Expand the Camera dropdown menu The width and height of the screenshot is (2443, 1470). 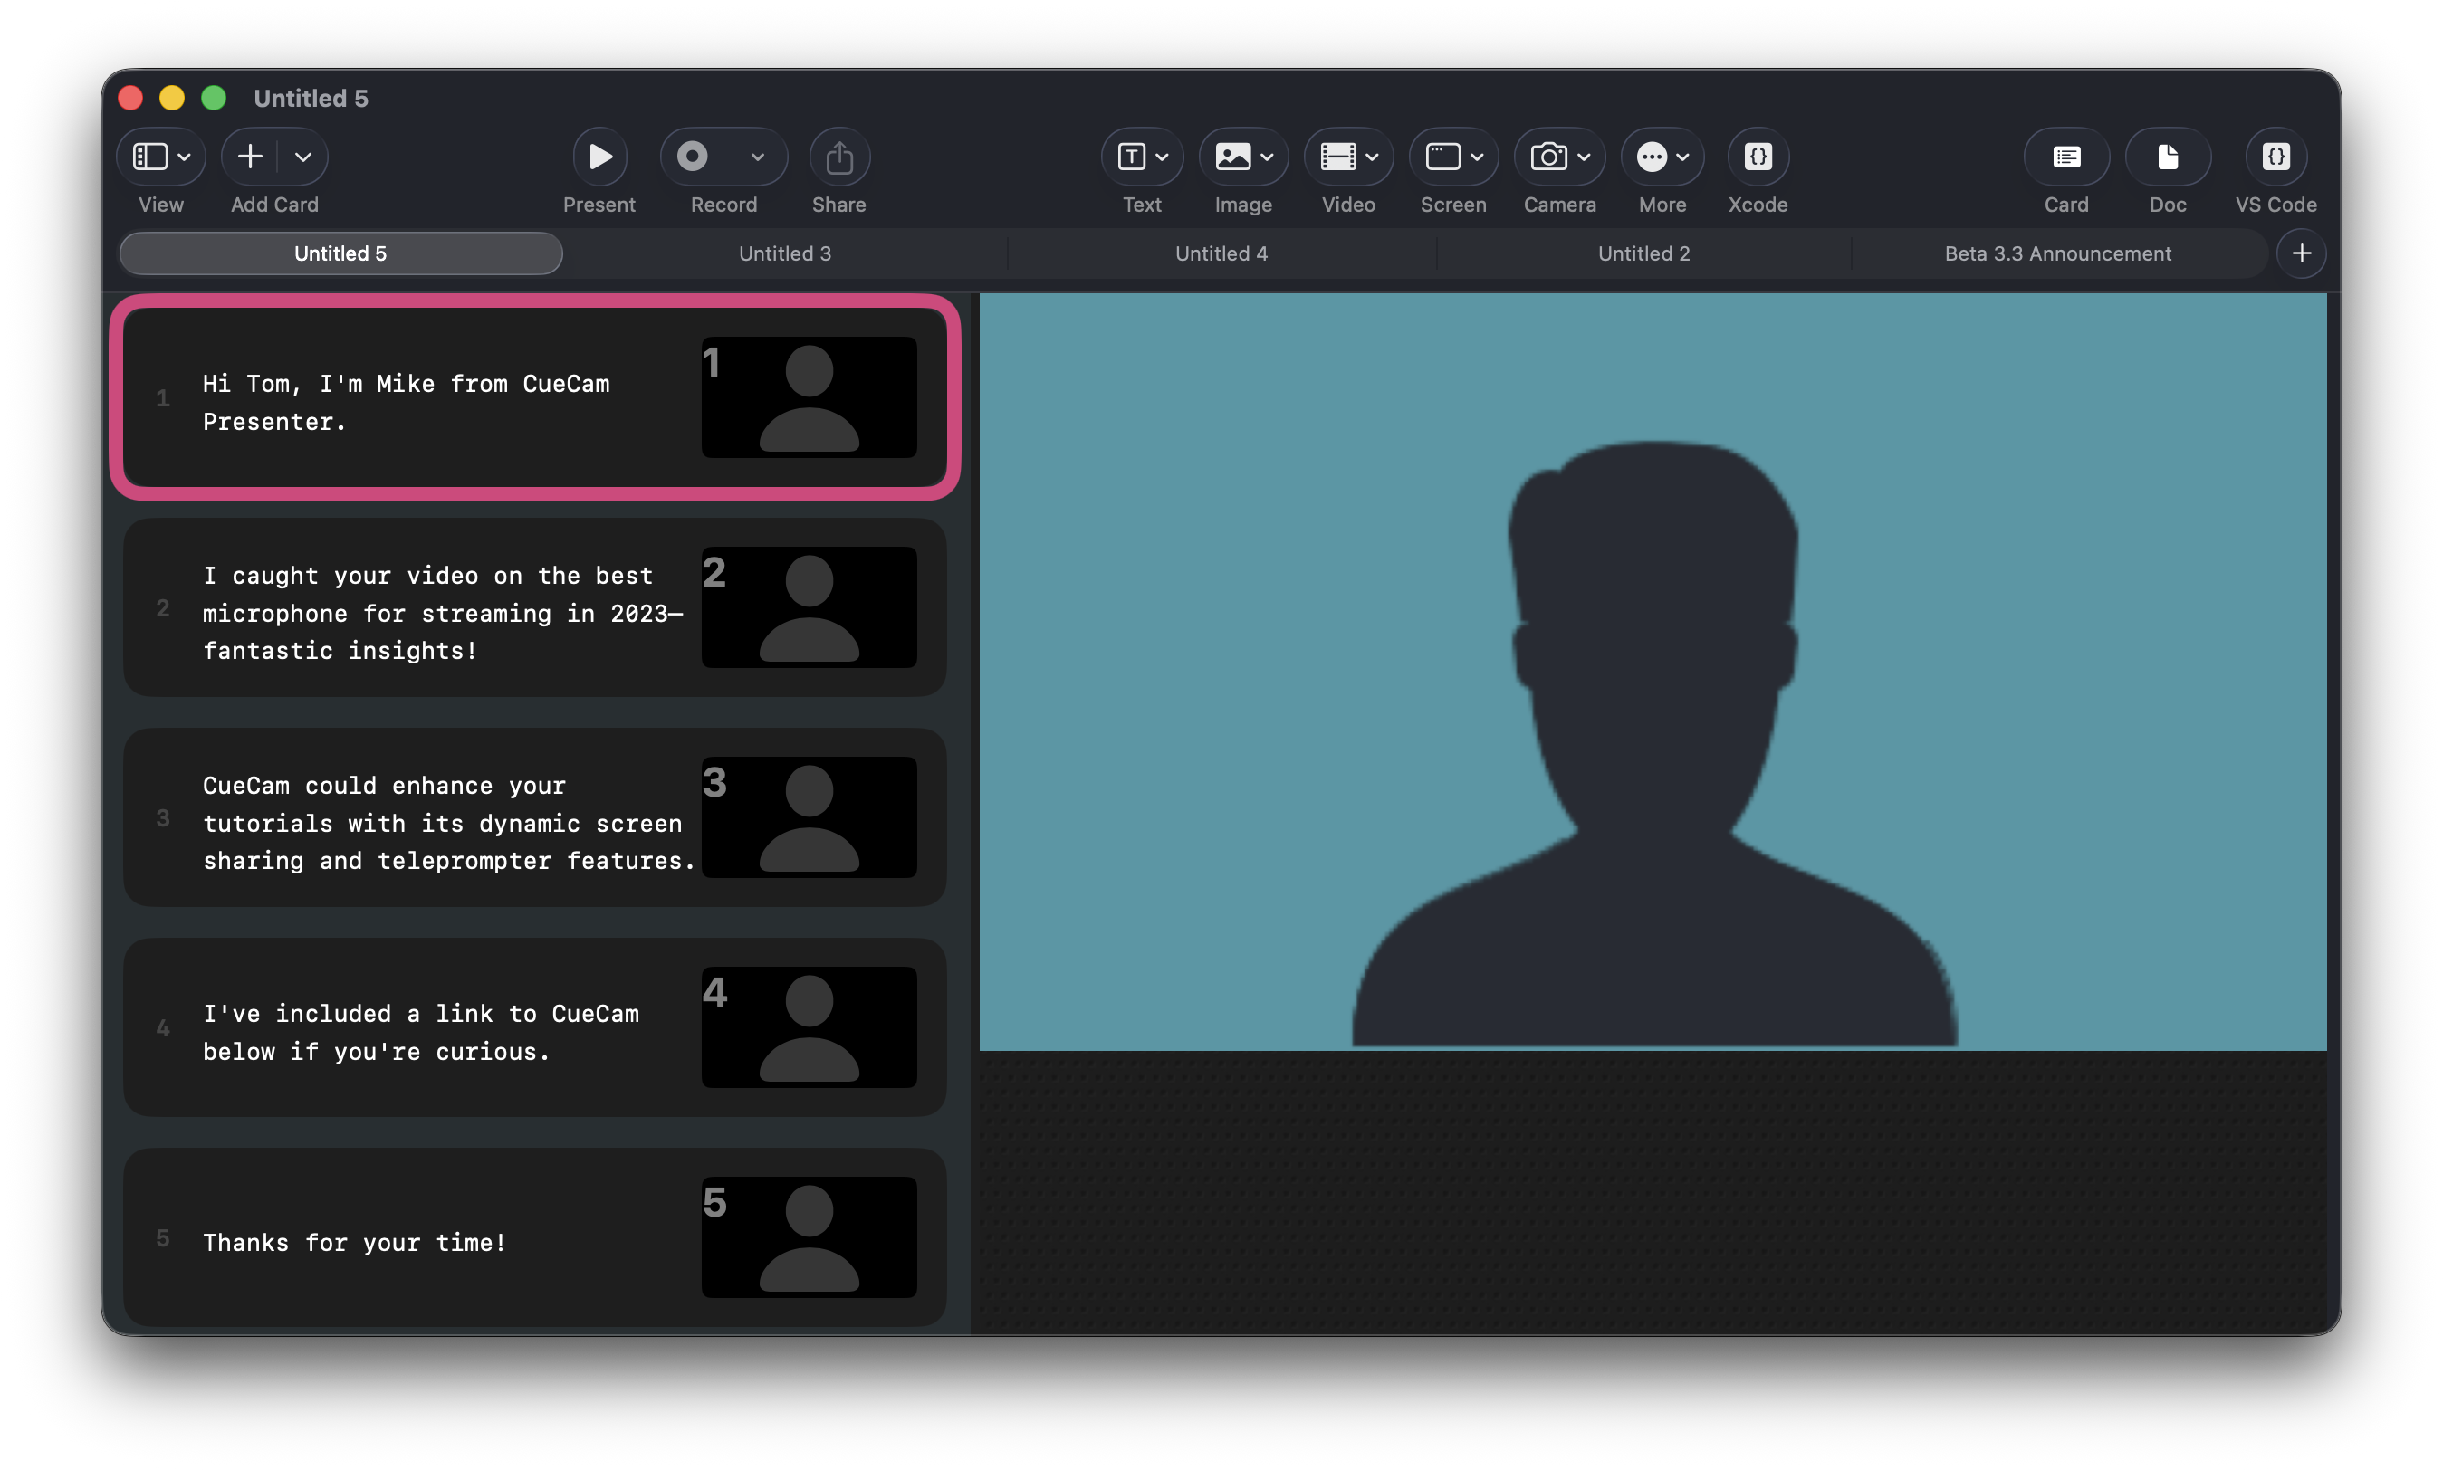[1583, 157]
